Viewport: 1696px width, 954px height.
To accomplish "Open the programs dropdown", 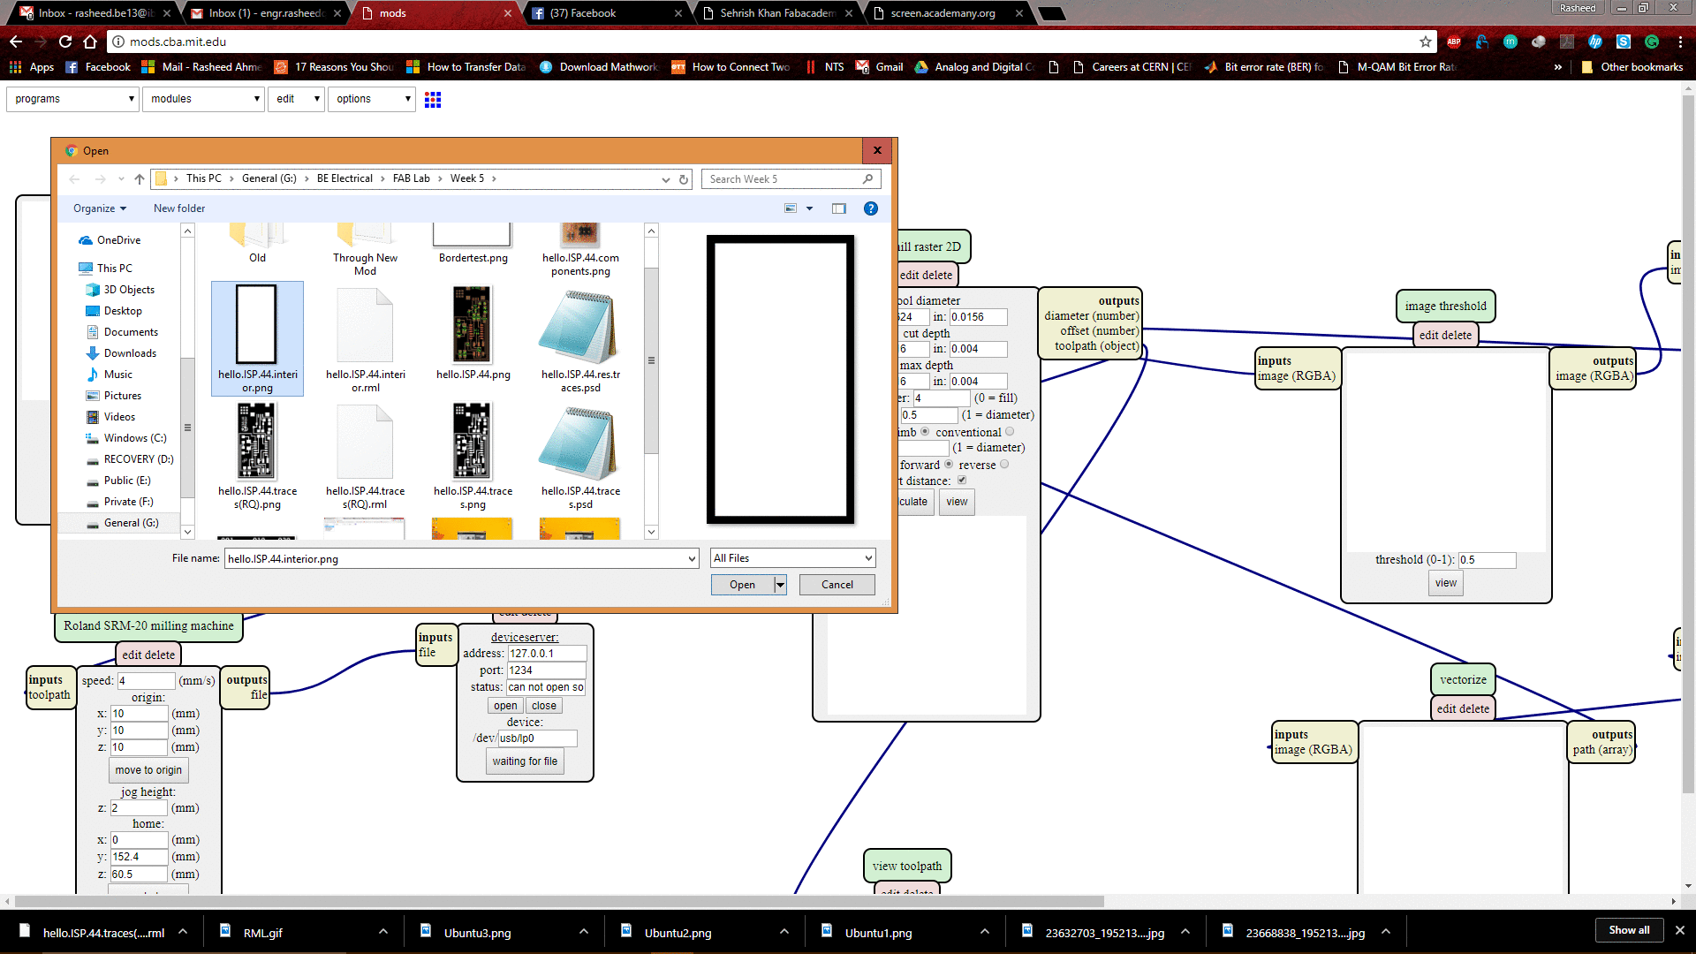I will 73,99.
